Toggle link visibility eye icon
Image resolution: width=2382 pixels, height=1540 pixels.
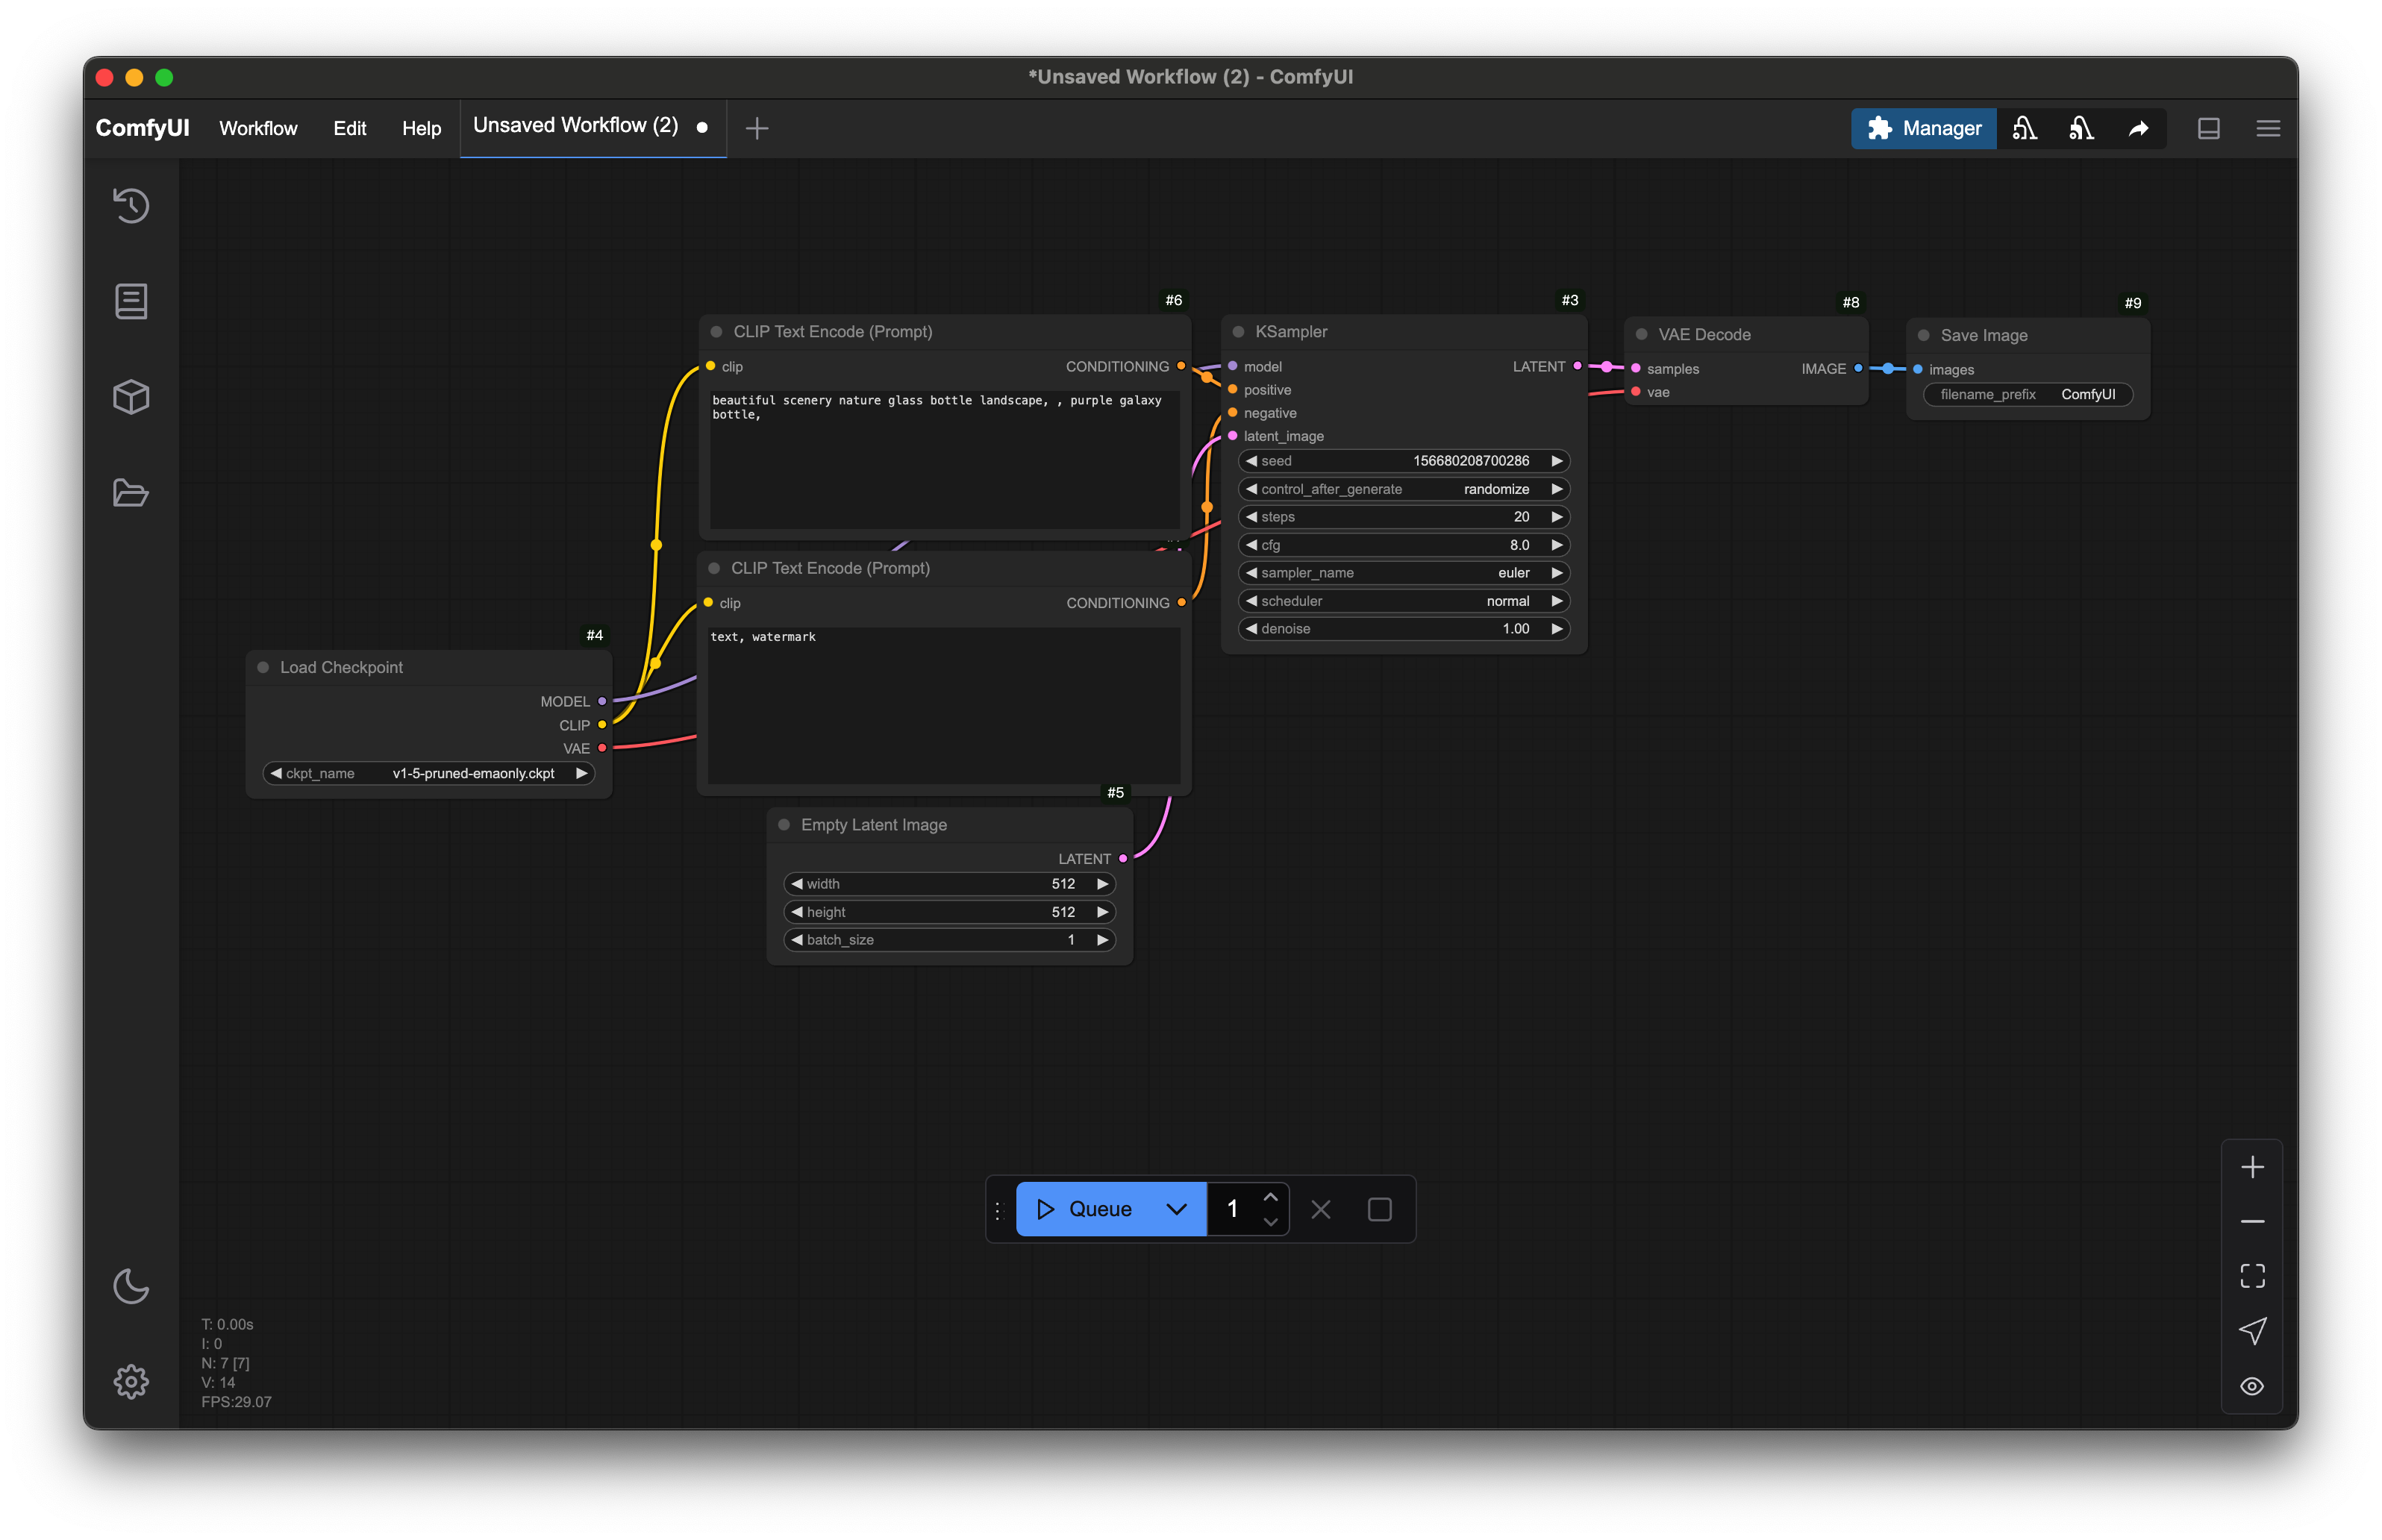[2252, 1386]
